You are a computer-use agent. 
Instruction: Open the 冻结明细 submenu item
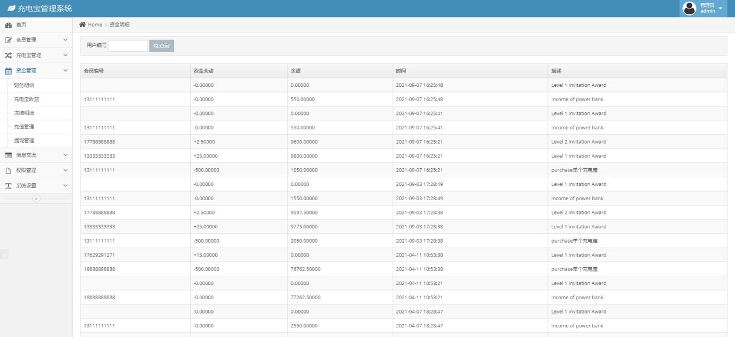[24, 113]
